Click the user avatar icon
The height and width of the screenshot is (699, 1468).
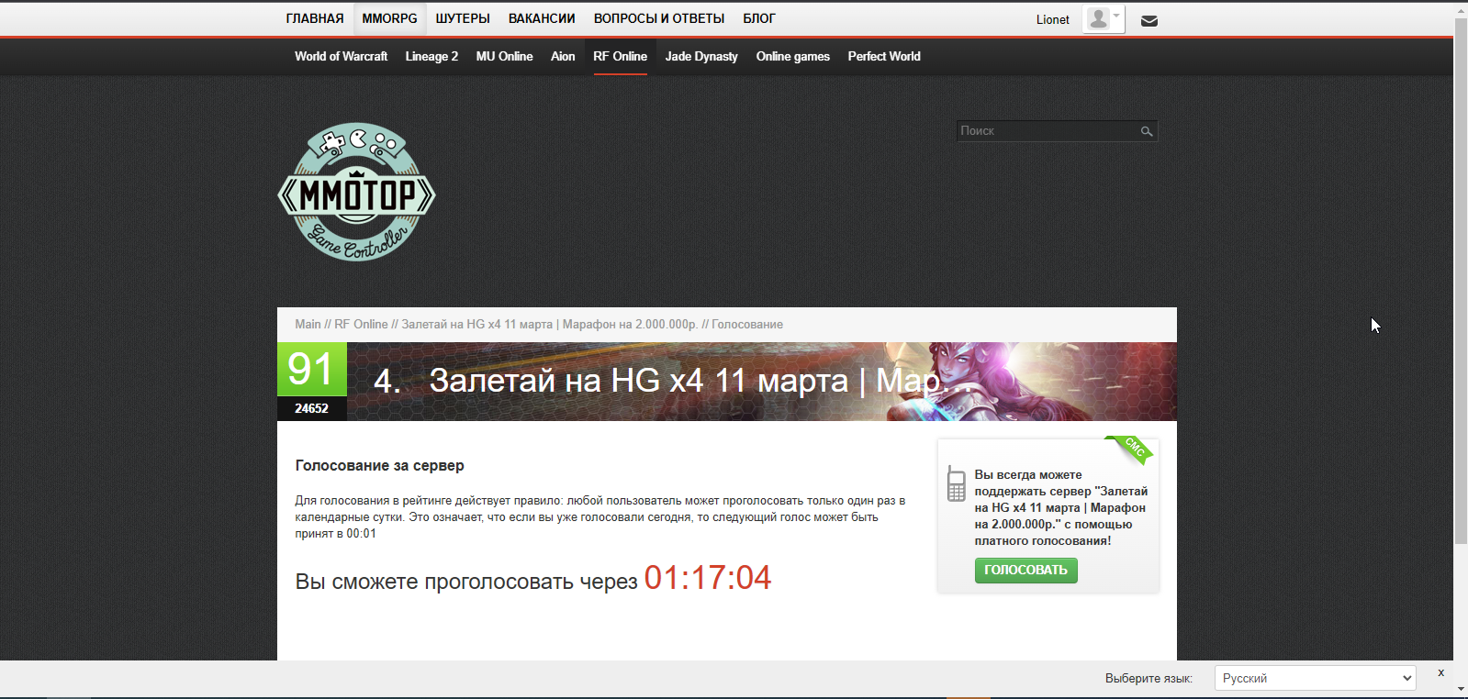click(1097, 18)
